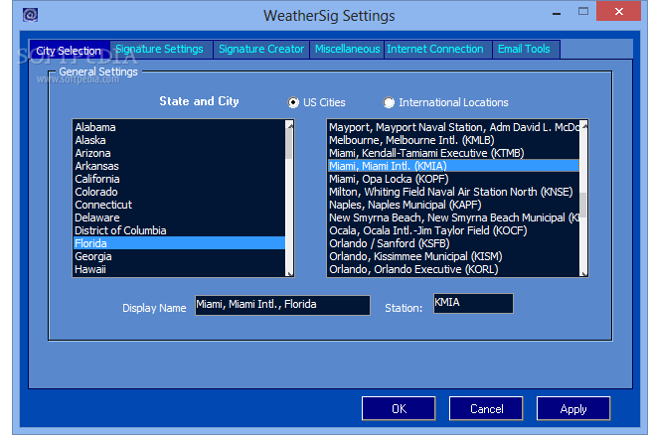648x435 pixels.
Task: Choose Naples Municipal (KAPF) station
Action: coord(454,205)
